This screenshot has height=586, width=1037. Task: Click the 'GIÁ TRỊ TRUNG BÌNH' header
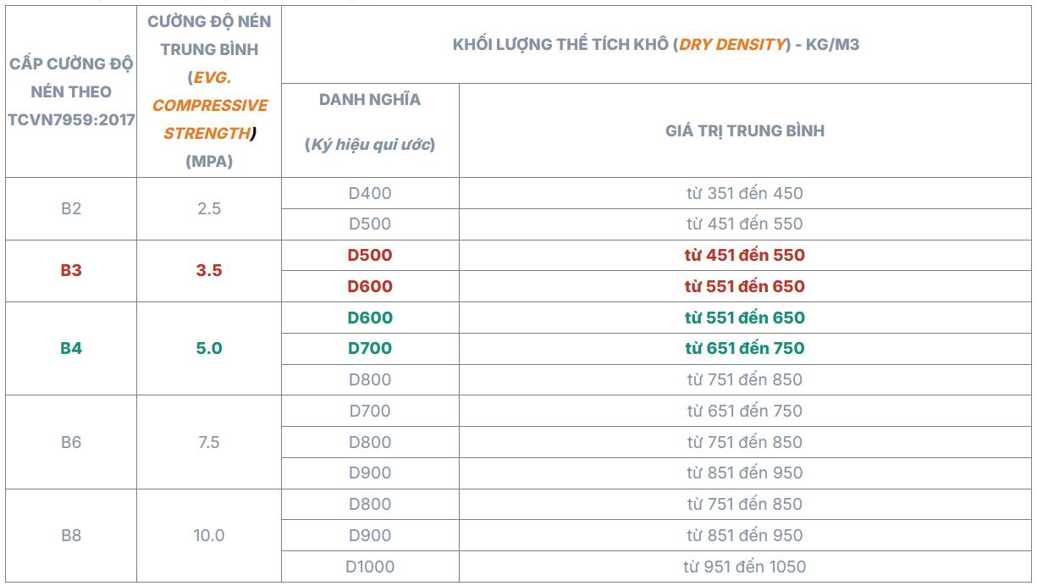click(745, 130)
